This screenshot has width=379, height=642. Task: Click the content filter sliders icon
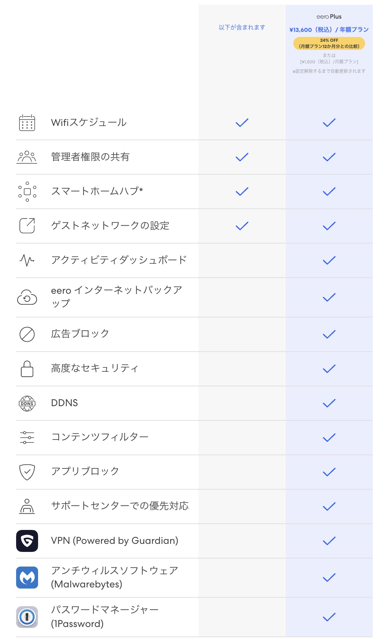27,438
